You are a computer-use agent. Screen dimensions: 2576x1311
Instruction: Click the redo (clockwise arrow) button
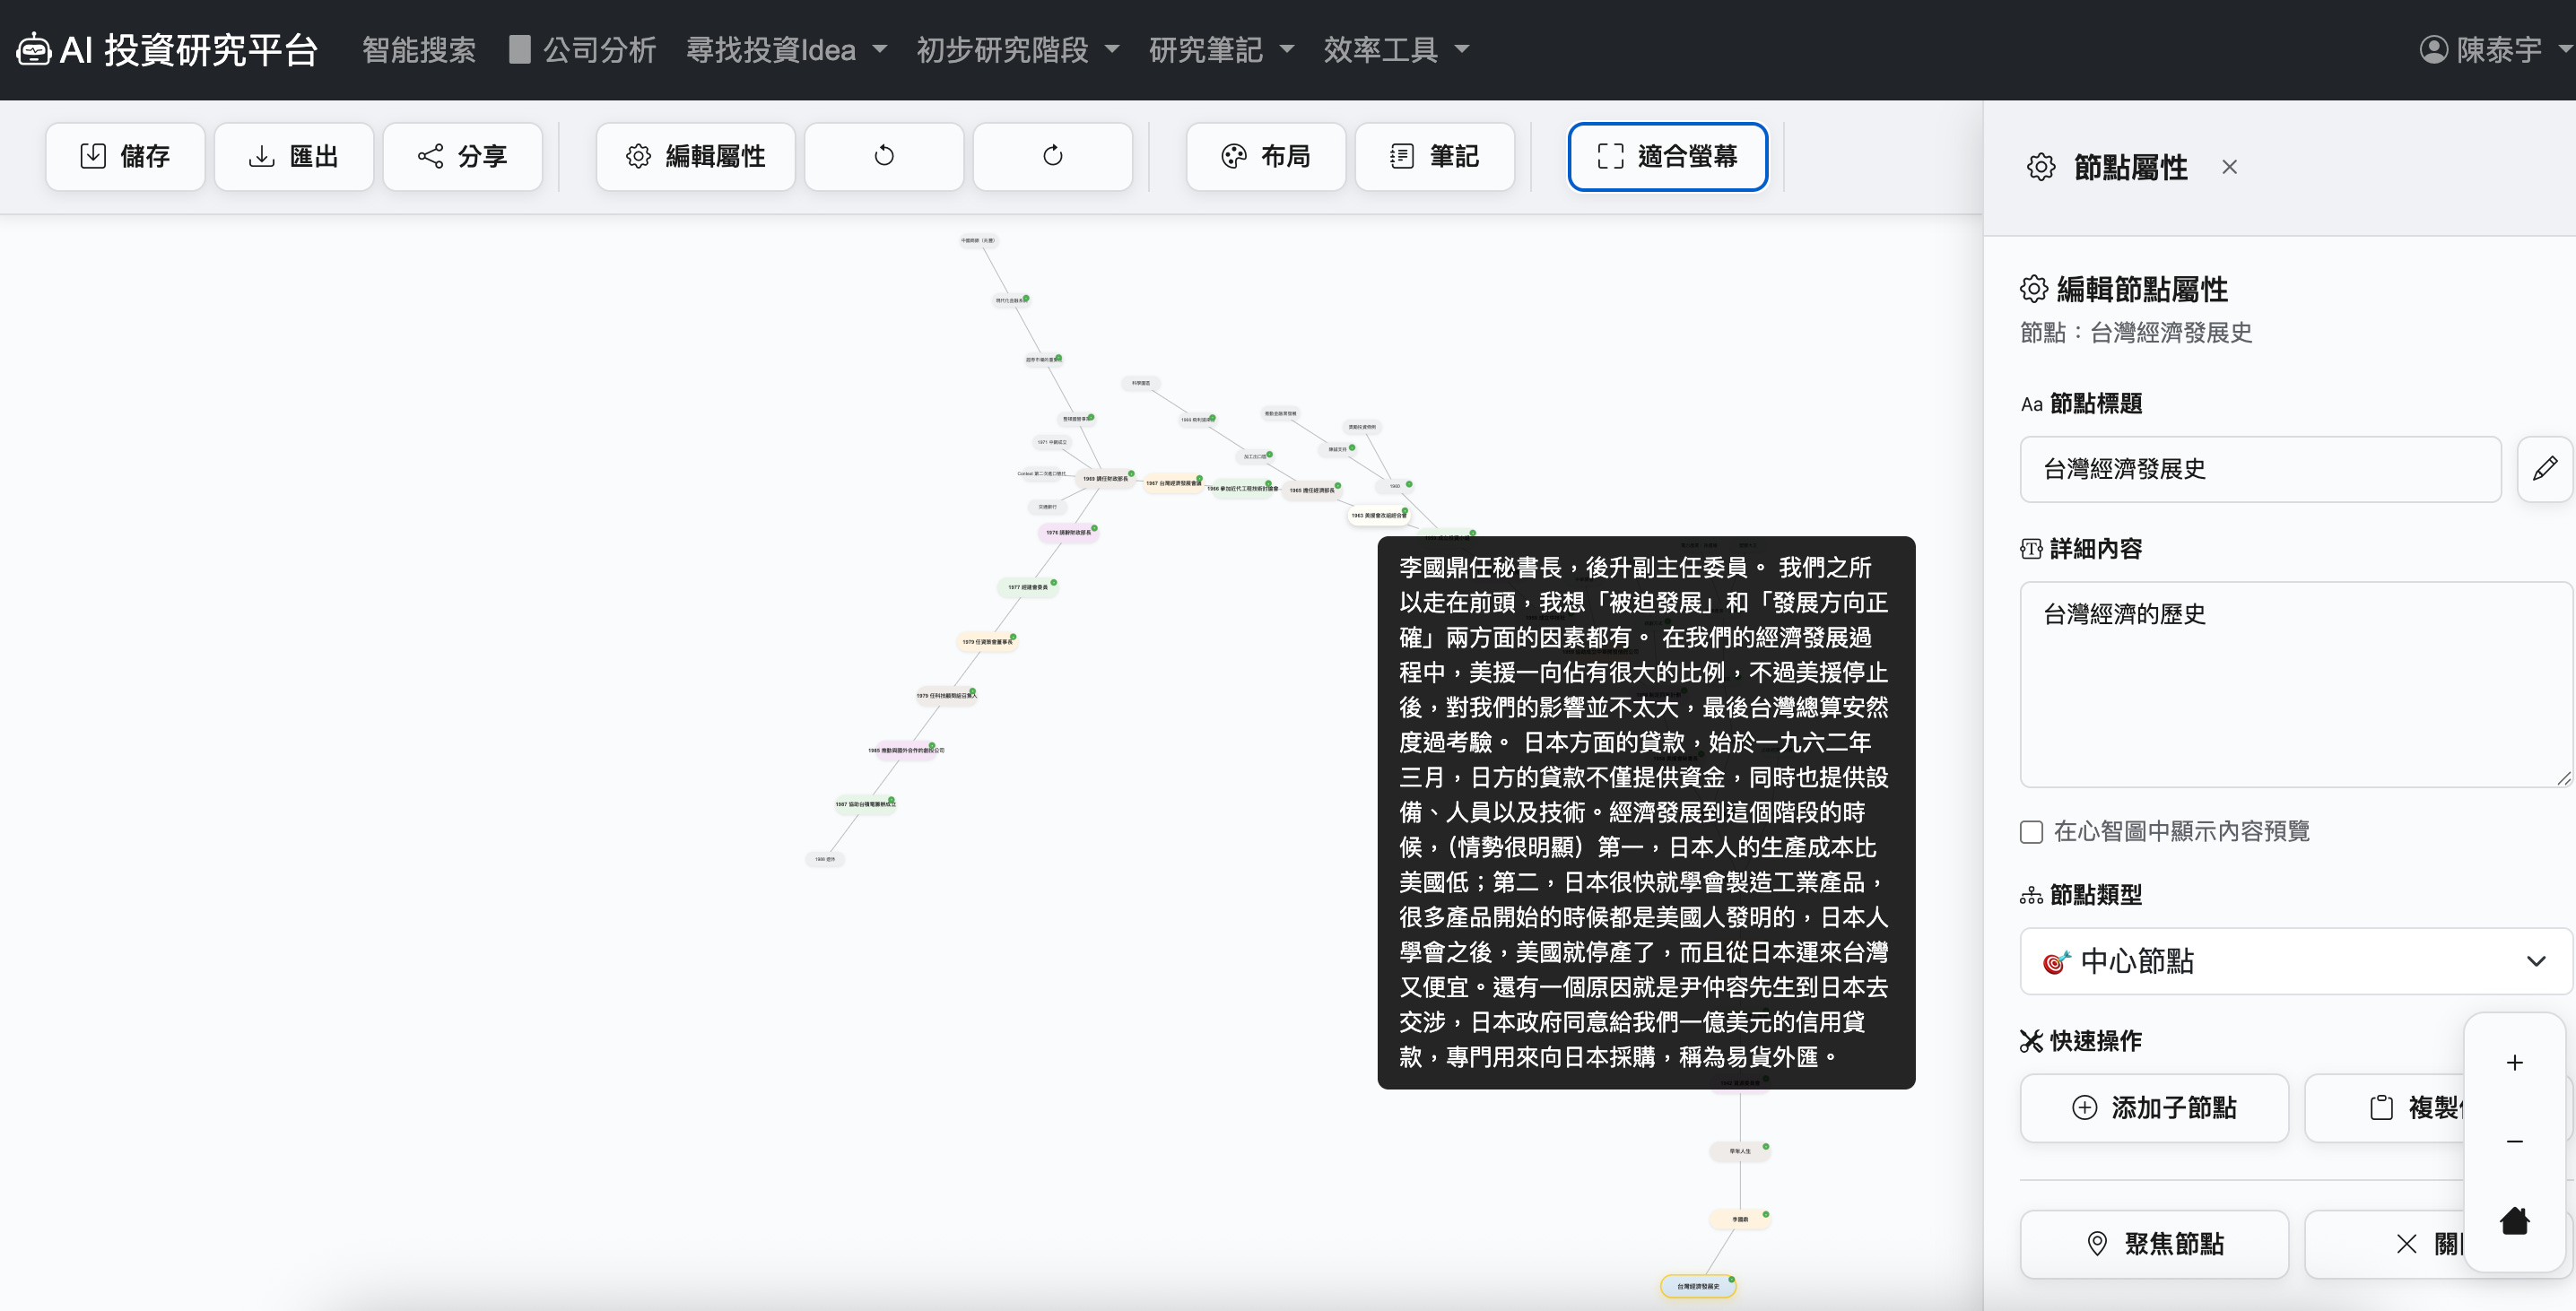pyautogui.click(x=1052, y=156)
